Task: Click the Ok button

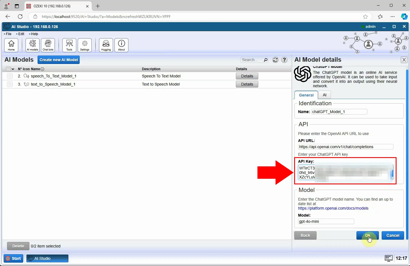Action: 368,235
